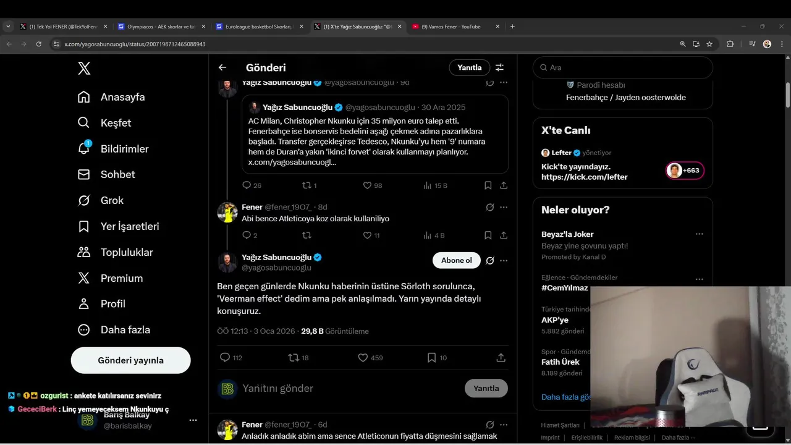Ask Grok about the main post
The width and height of the screenshot is (791, 445).
(489, 261)
